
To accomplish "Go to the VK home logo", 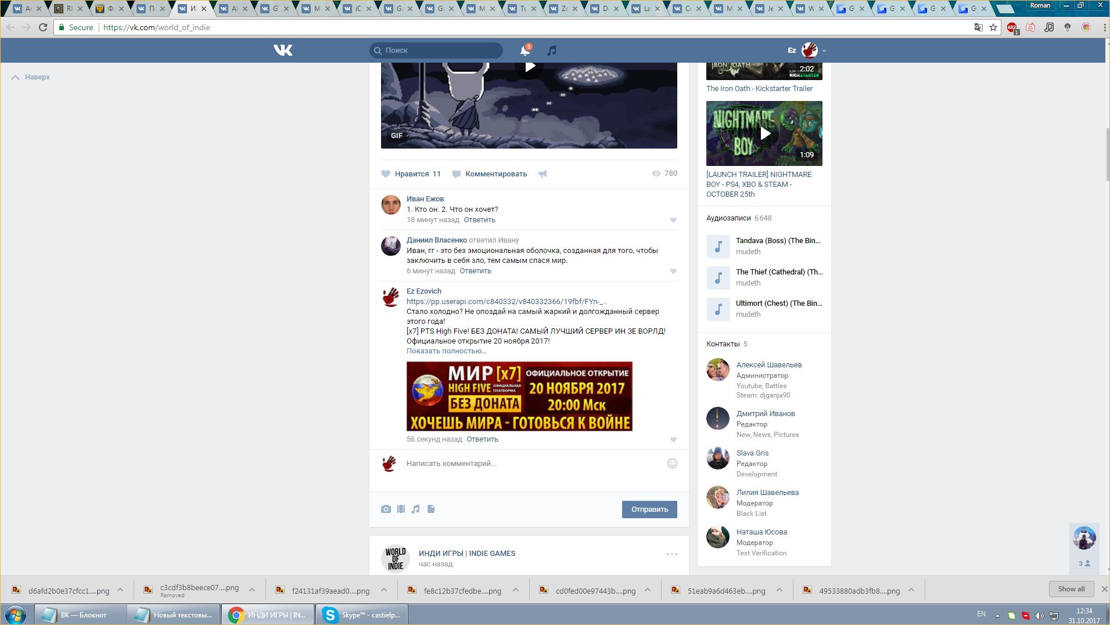I will [283, 50].
